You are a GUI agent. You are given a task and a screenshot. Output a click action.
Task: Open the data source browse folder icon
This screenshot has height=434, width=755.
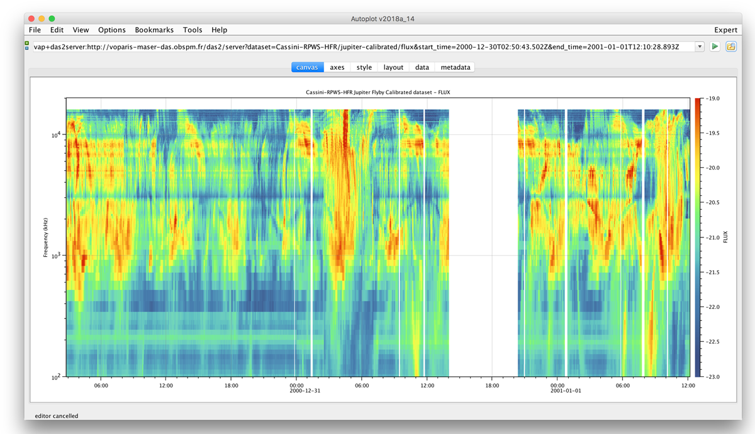pos(731,47)
